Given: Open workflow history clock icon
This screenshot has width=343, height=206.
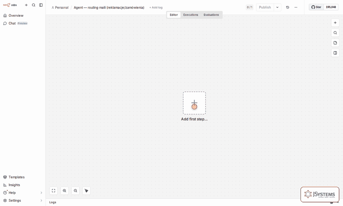Looking at the screenshot, I should click(288, 7).
